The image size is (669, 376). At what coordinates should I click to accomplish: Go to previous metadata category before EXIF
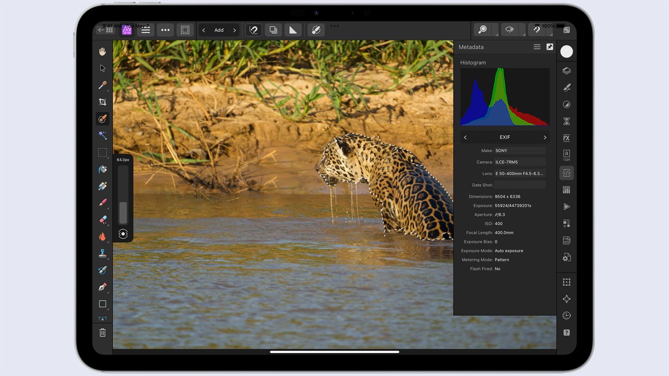pyautogui.click(x=465, y=138)
